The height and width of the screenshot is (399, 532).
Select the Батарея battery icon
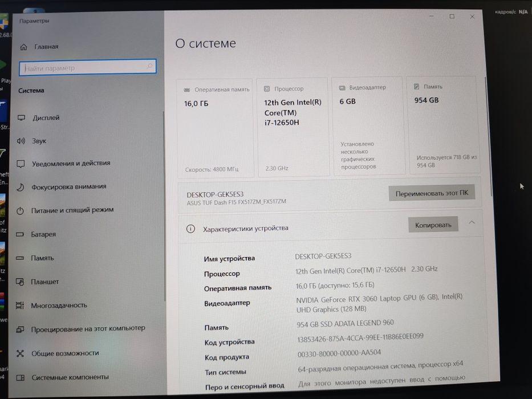click(20, 234)
